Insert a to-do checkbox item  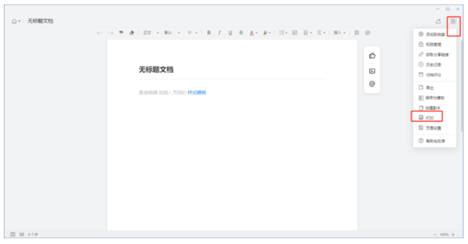coord(294,32)
